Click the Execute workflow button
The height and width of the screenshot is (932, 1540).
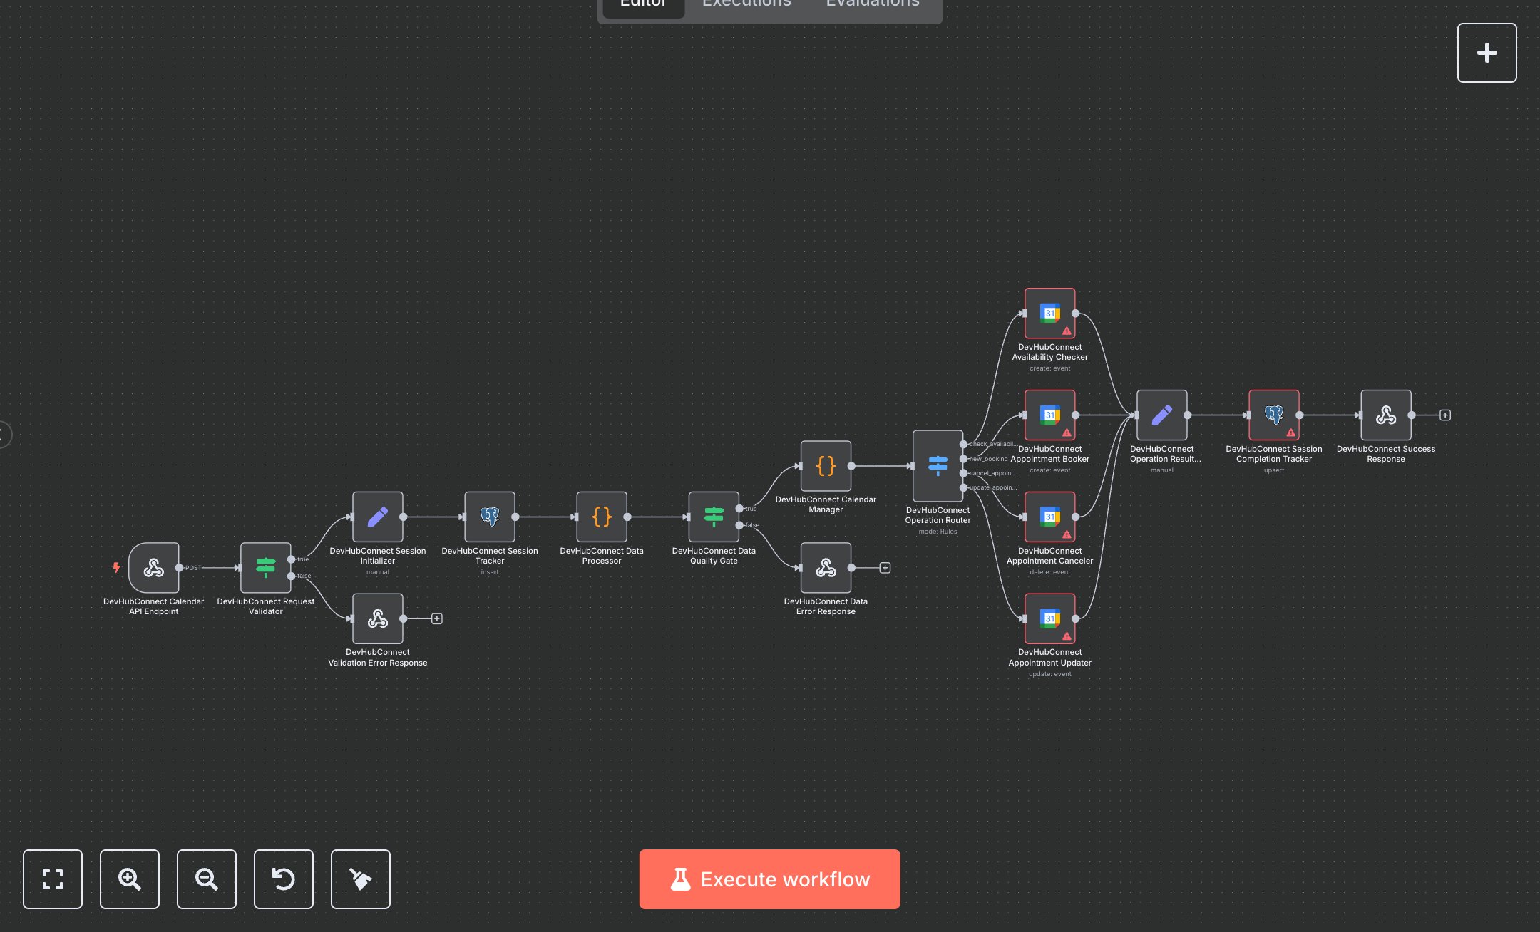click(769, 879)
